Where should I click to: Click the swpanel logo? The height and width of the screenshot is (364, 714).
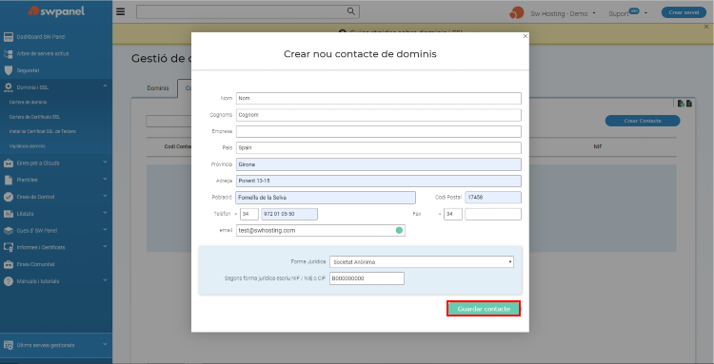pyautogui.click(x=56, y=11)
